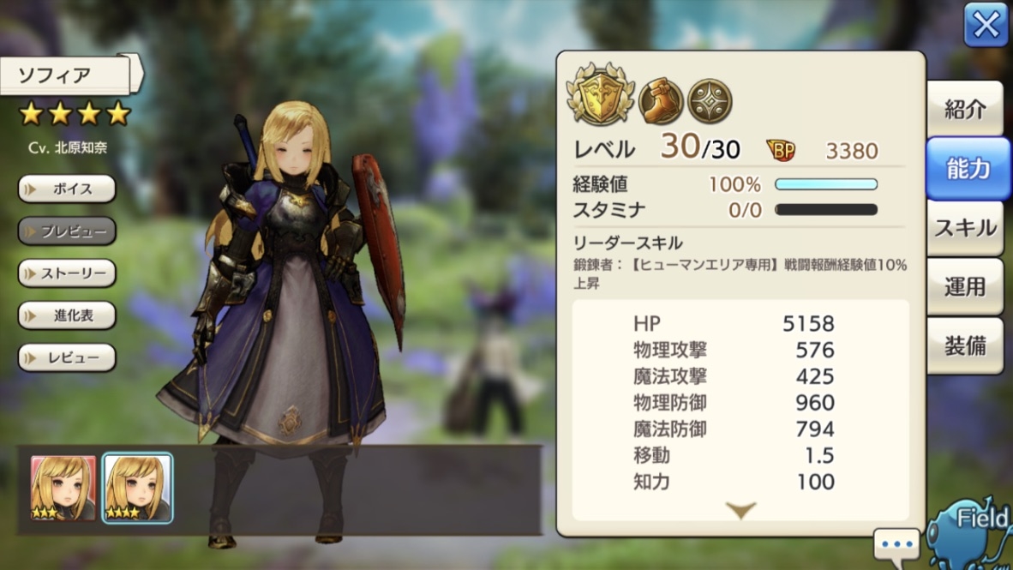Image resolution: width=1013 pixels, height=570 pixels.
Task: Open the レビュー button
Action: coord(67,357)
